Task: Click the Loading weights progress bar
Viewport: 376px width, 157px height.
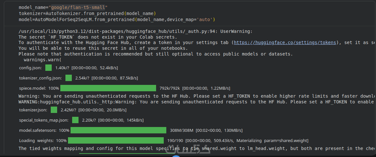Action: (116, 140)
